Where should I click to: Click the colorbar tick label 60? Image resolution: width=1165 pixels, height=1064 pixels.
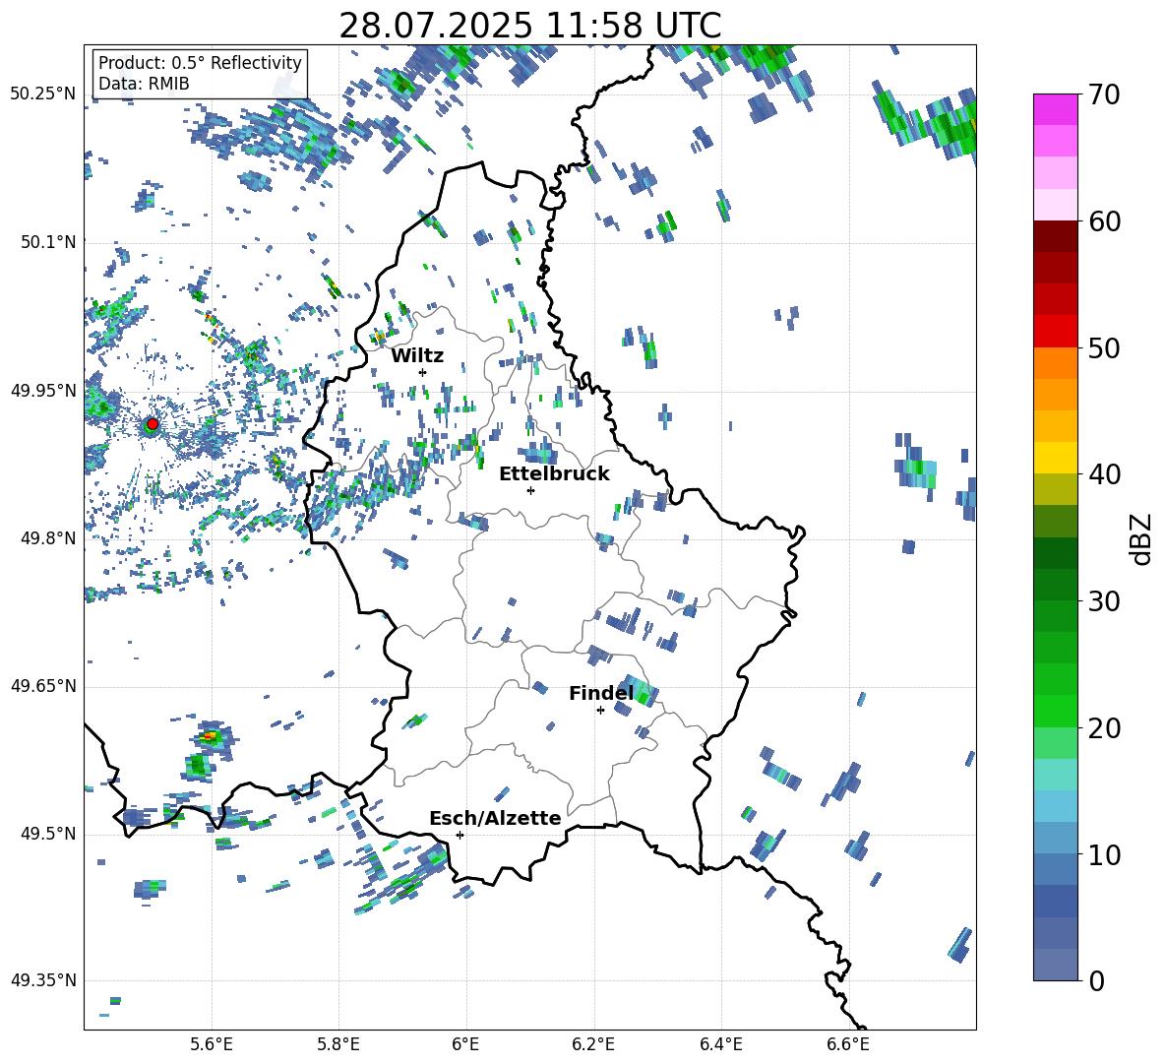1104,221
